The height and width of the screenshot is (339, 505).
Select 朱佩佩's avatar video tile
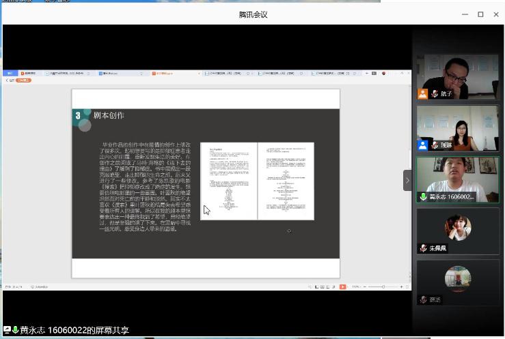point(457,228)
